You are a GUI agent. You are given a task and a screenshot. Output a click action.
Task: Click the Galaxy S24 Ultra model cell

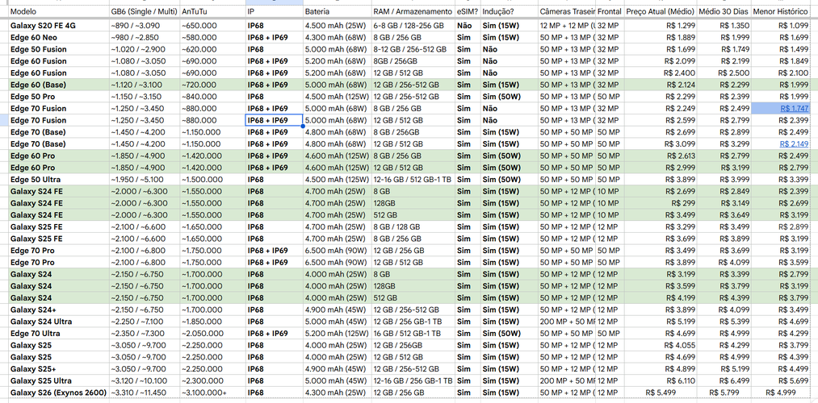click(x=58, y=322)
